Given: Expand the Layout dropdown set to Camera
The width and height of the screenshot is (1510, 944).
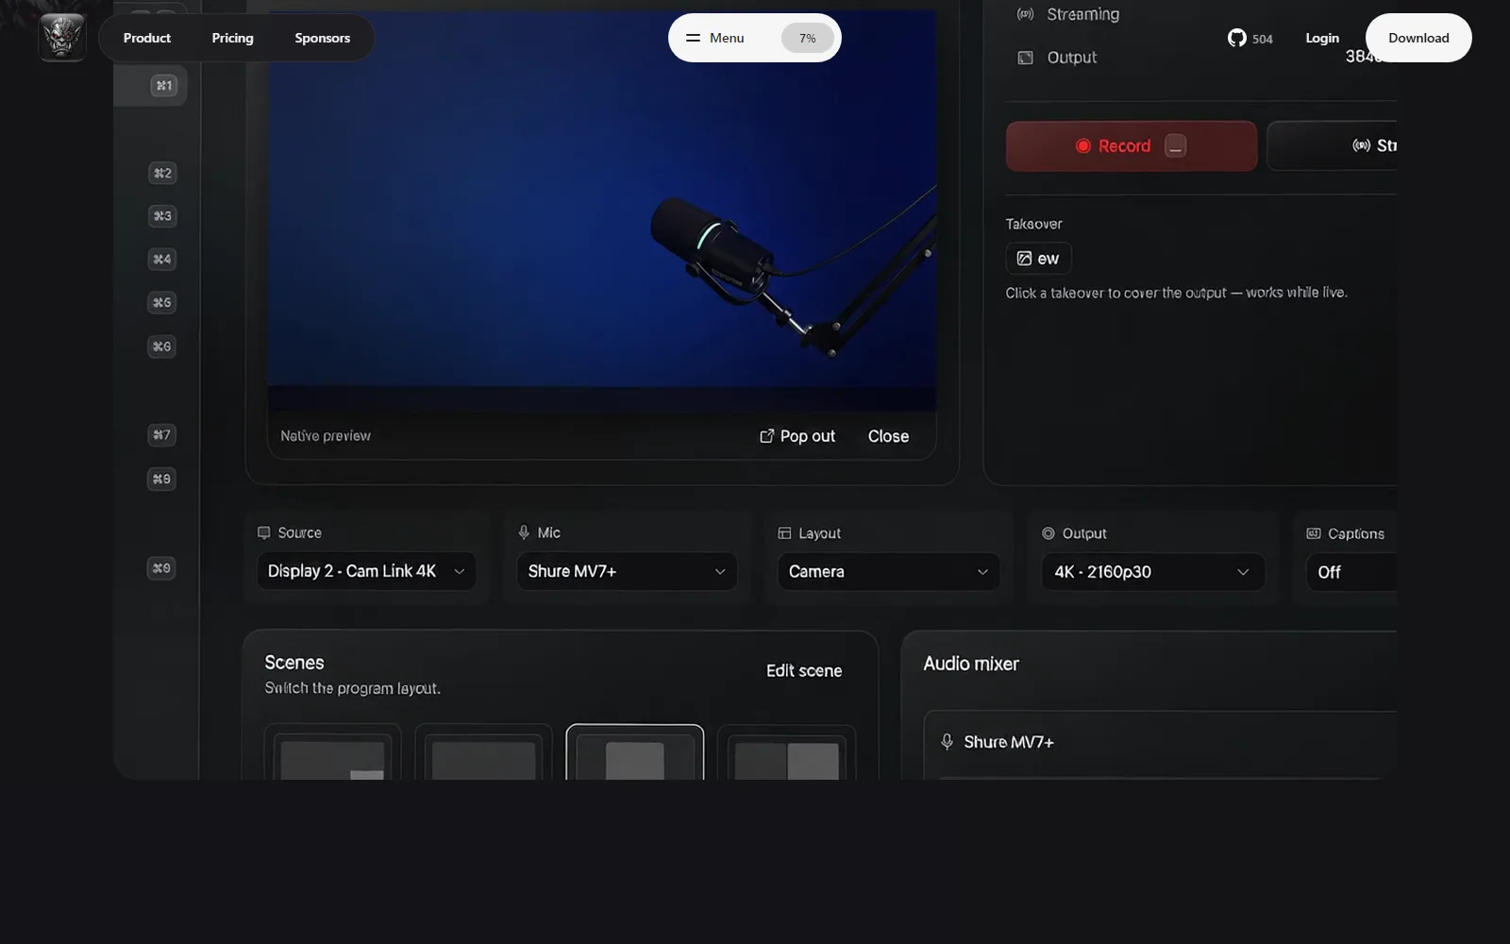Looking at the screenshot, I should [x=888, y=572].
